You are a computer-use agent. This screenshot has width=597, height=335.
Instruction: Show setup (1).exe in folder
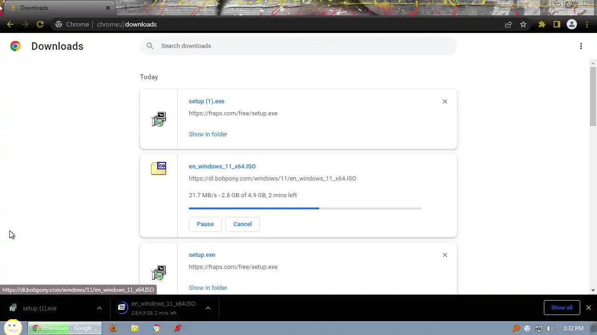click(208, 134)
